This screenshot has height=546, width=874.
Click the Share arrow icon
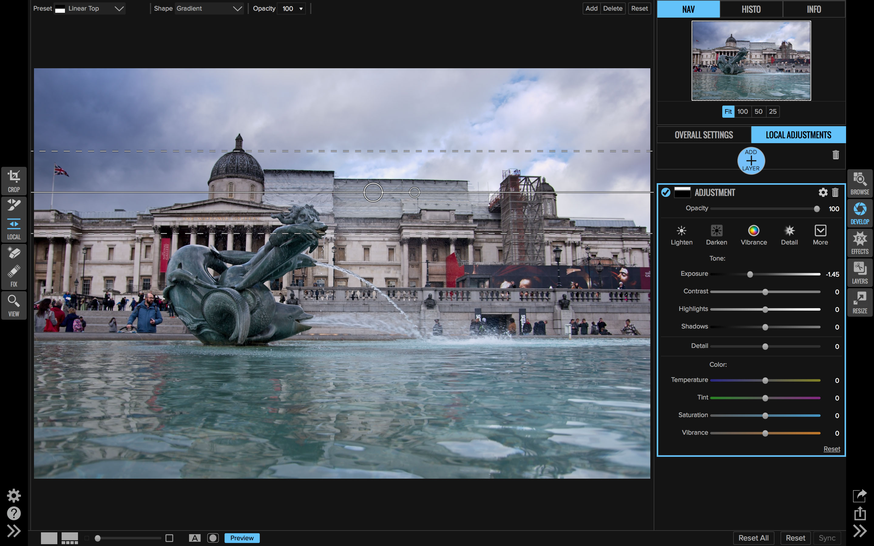[x=859, y=495]
